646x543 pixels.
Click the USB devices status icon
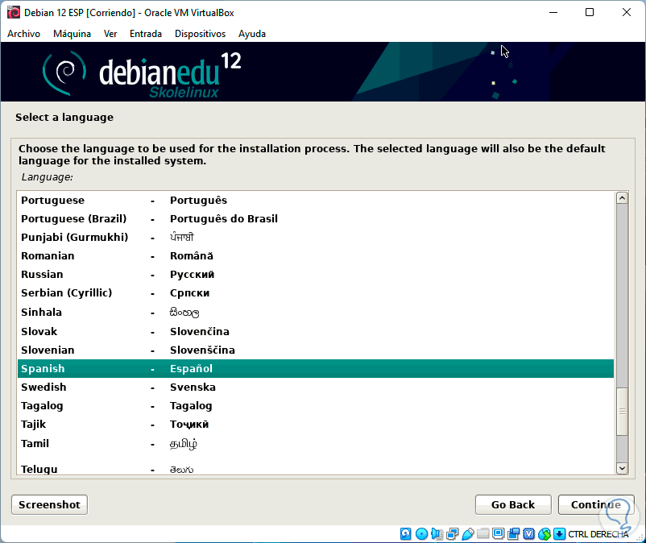tap(468, 534)
